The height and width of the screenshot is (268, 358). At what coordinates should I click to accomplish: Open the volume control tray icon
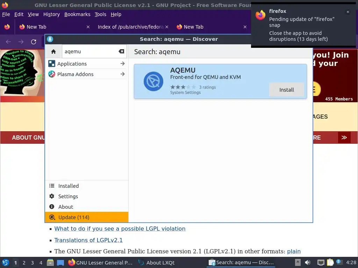(x=308, y=262)
